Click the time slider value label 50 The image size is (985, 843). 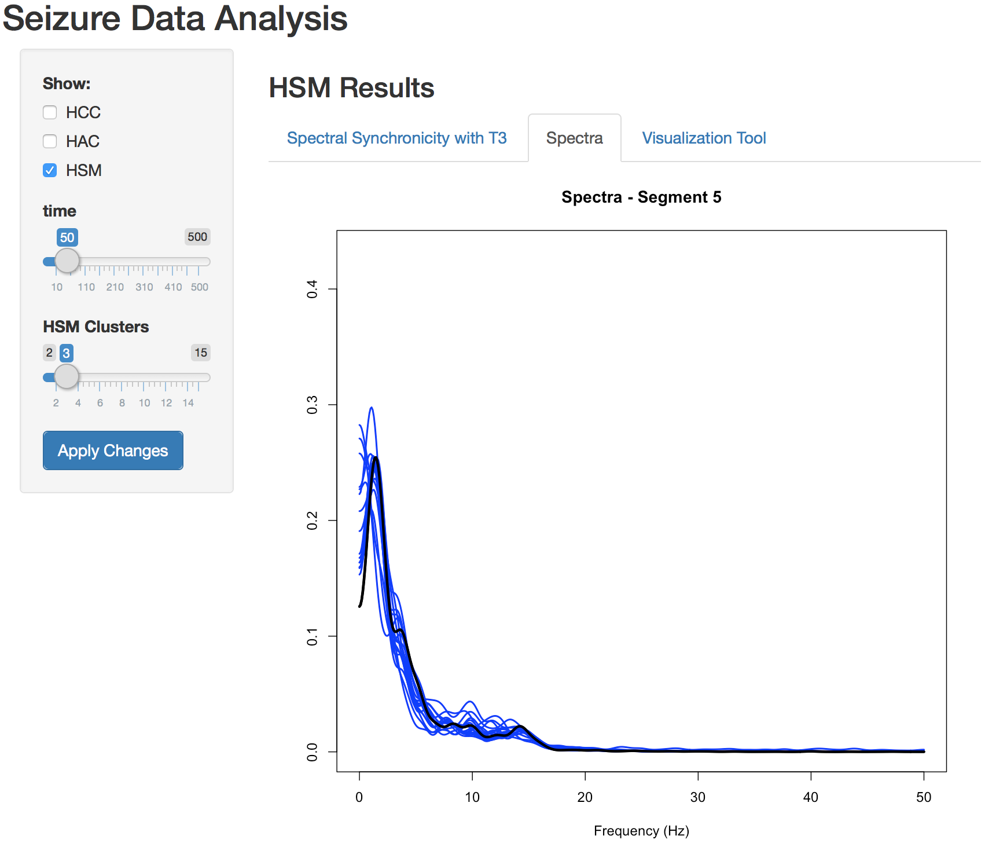tap(67, 237)
